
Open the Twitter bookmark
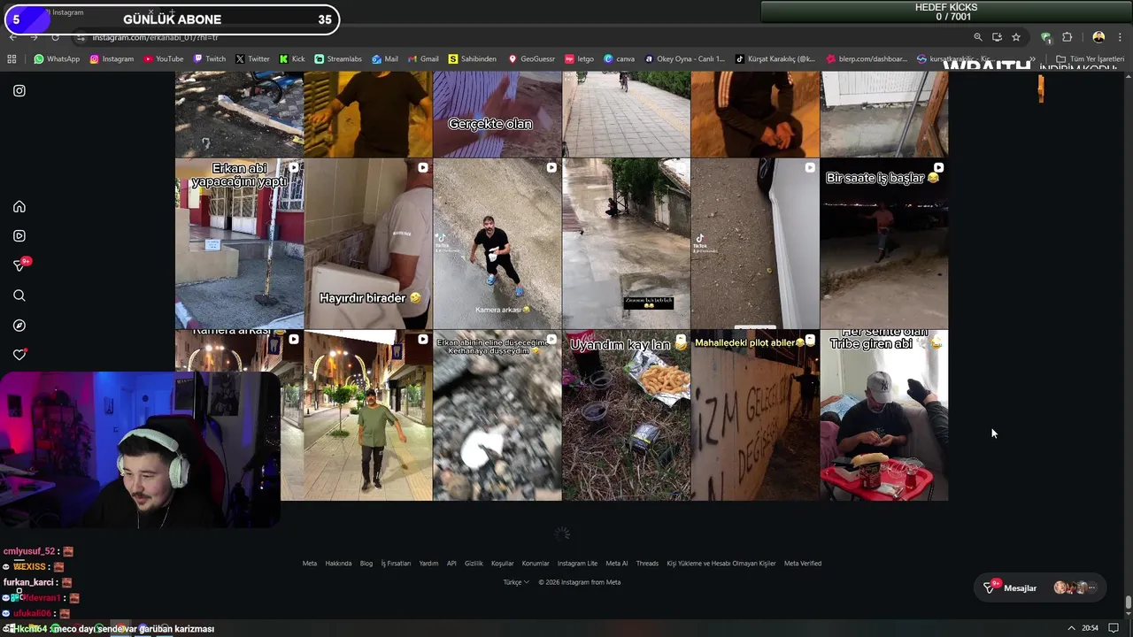coord(252,59)
